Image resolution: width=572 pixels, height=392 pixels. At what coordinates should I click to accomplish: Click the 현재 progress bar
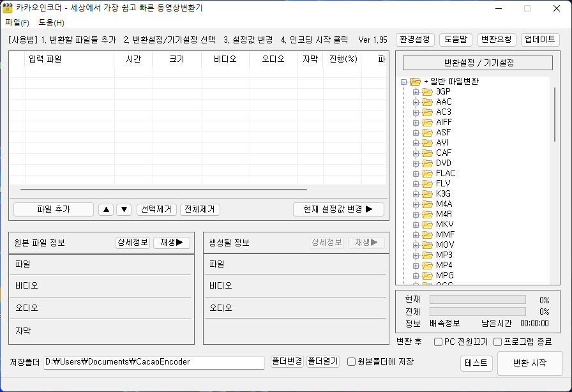478,299
